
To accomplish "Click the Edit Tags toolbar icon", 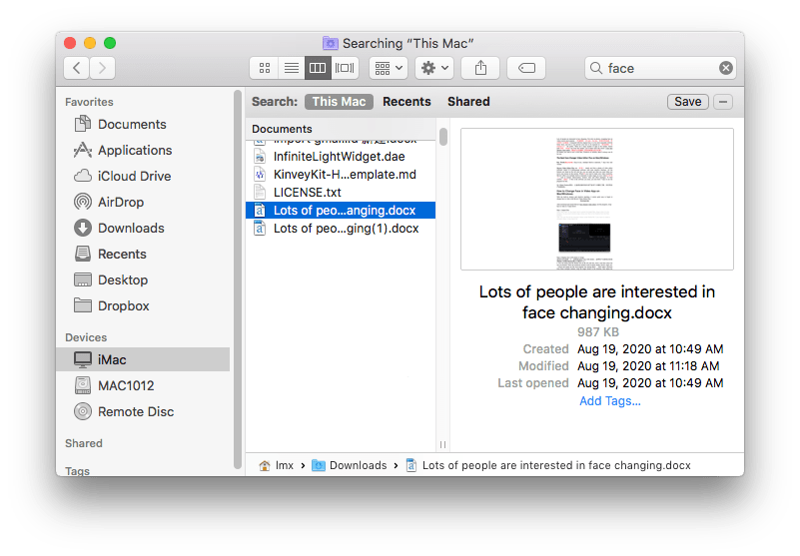I will [525, 68].
